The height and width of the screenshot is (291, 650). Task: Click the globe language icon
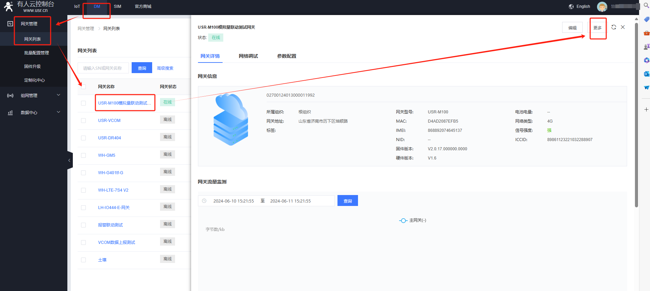(x=571, y=6)
